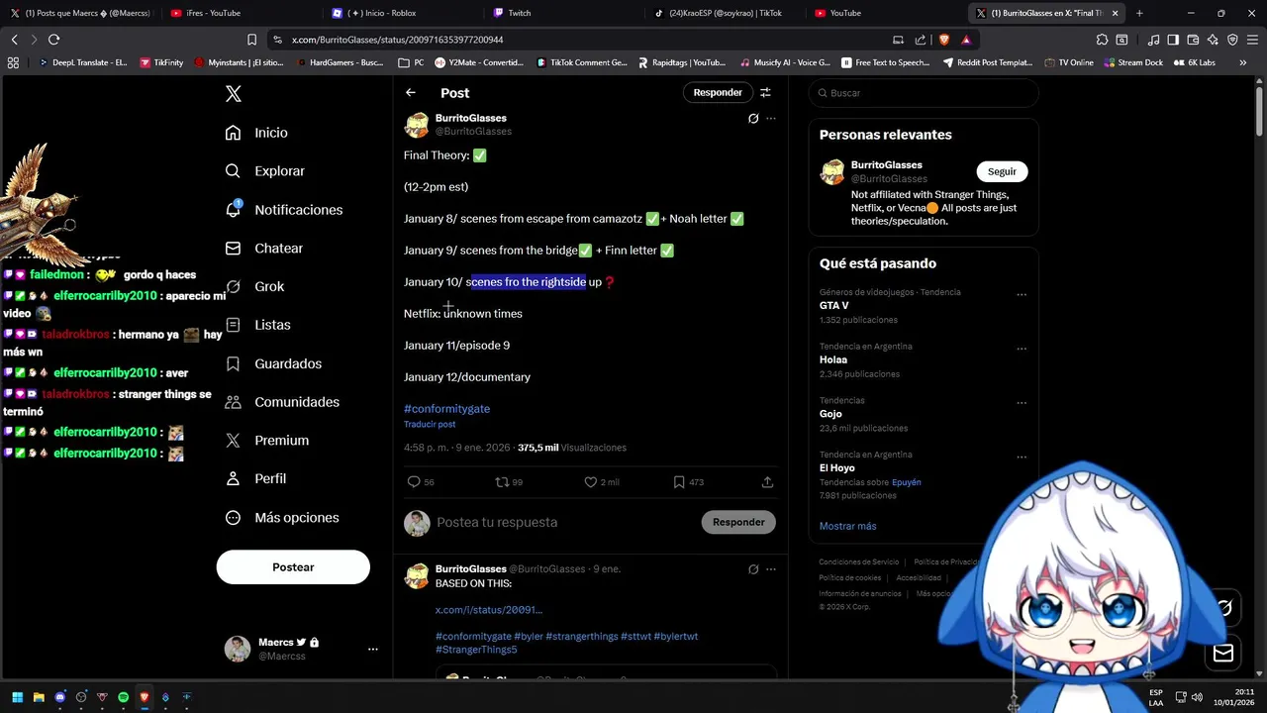
Task: Click the Postear button
Action: click(293, 567)
